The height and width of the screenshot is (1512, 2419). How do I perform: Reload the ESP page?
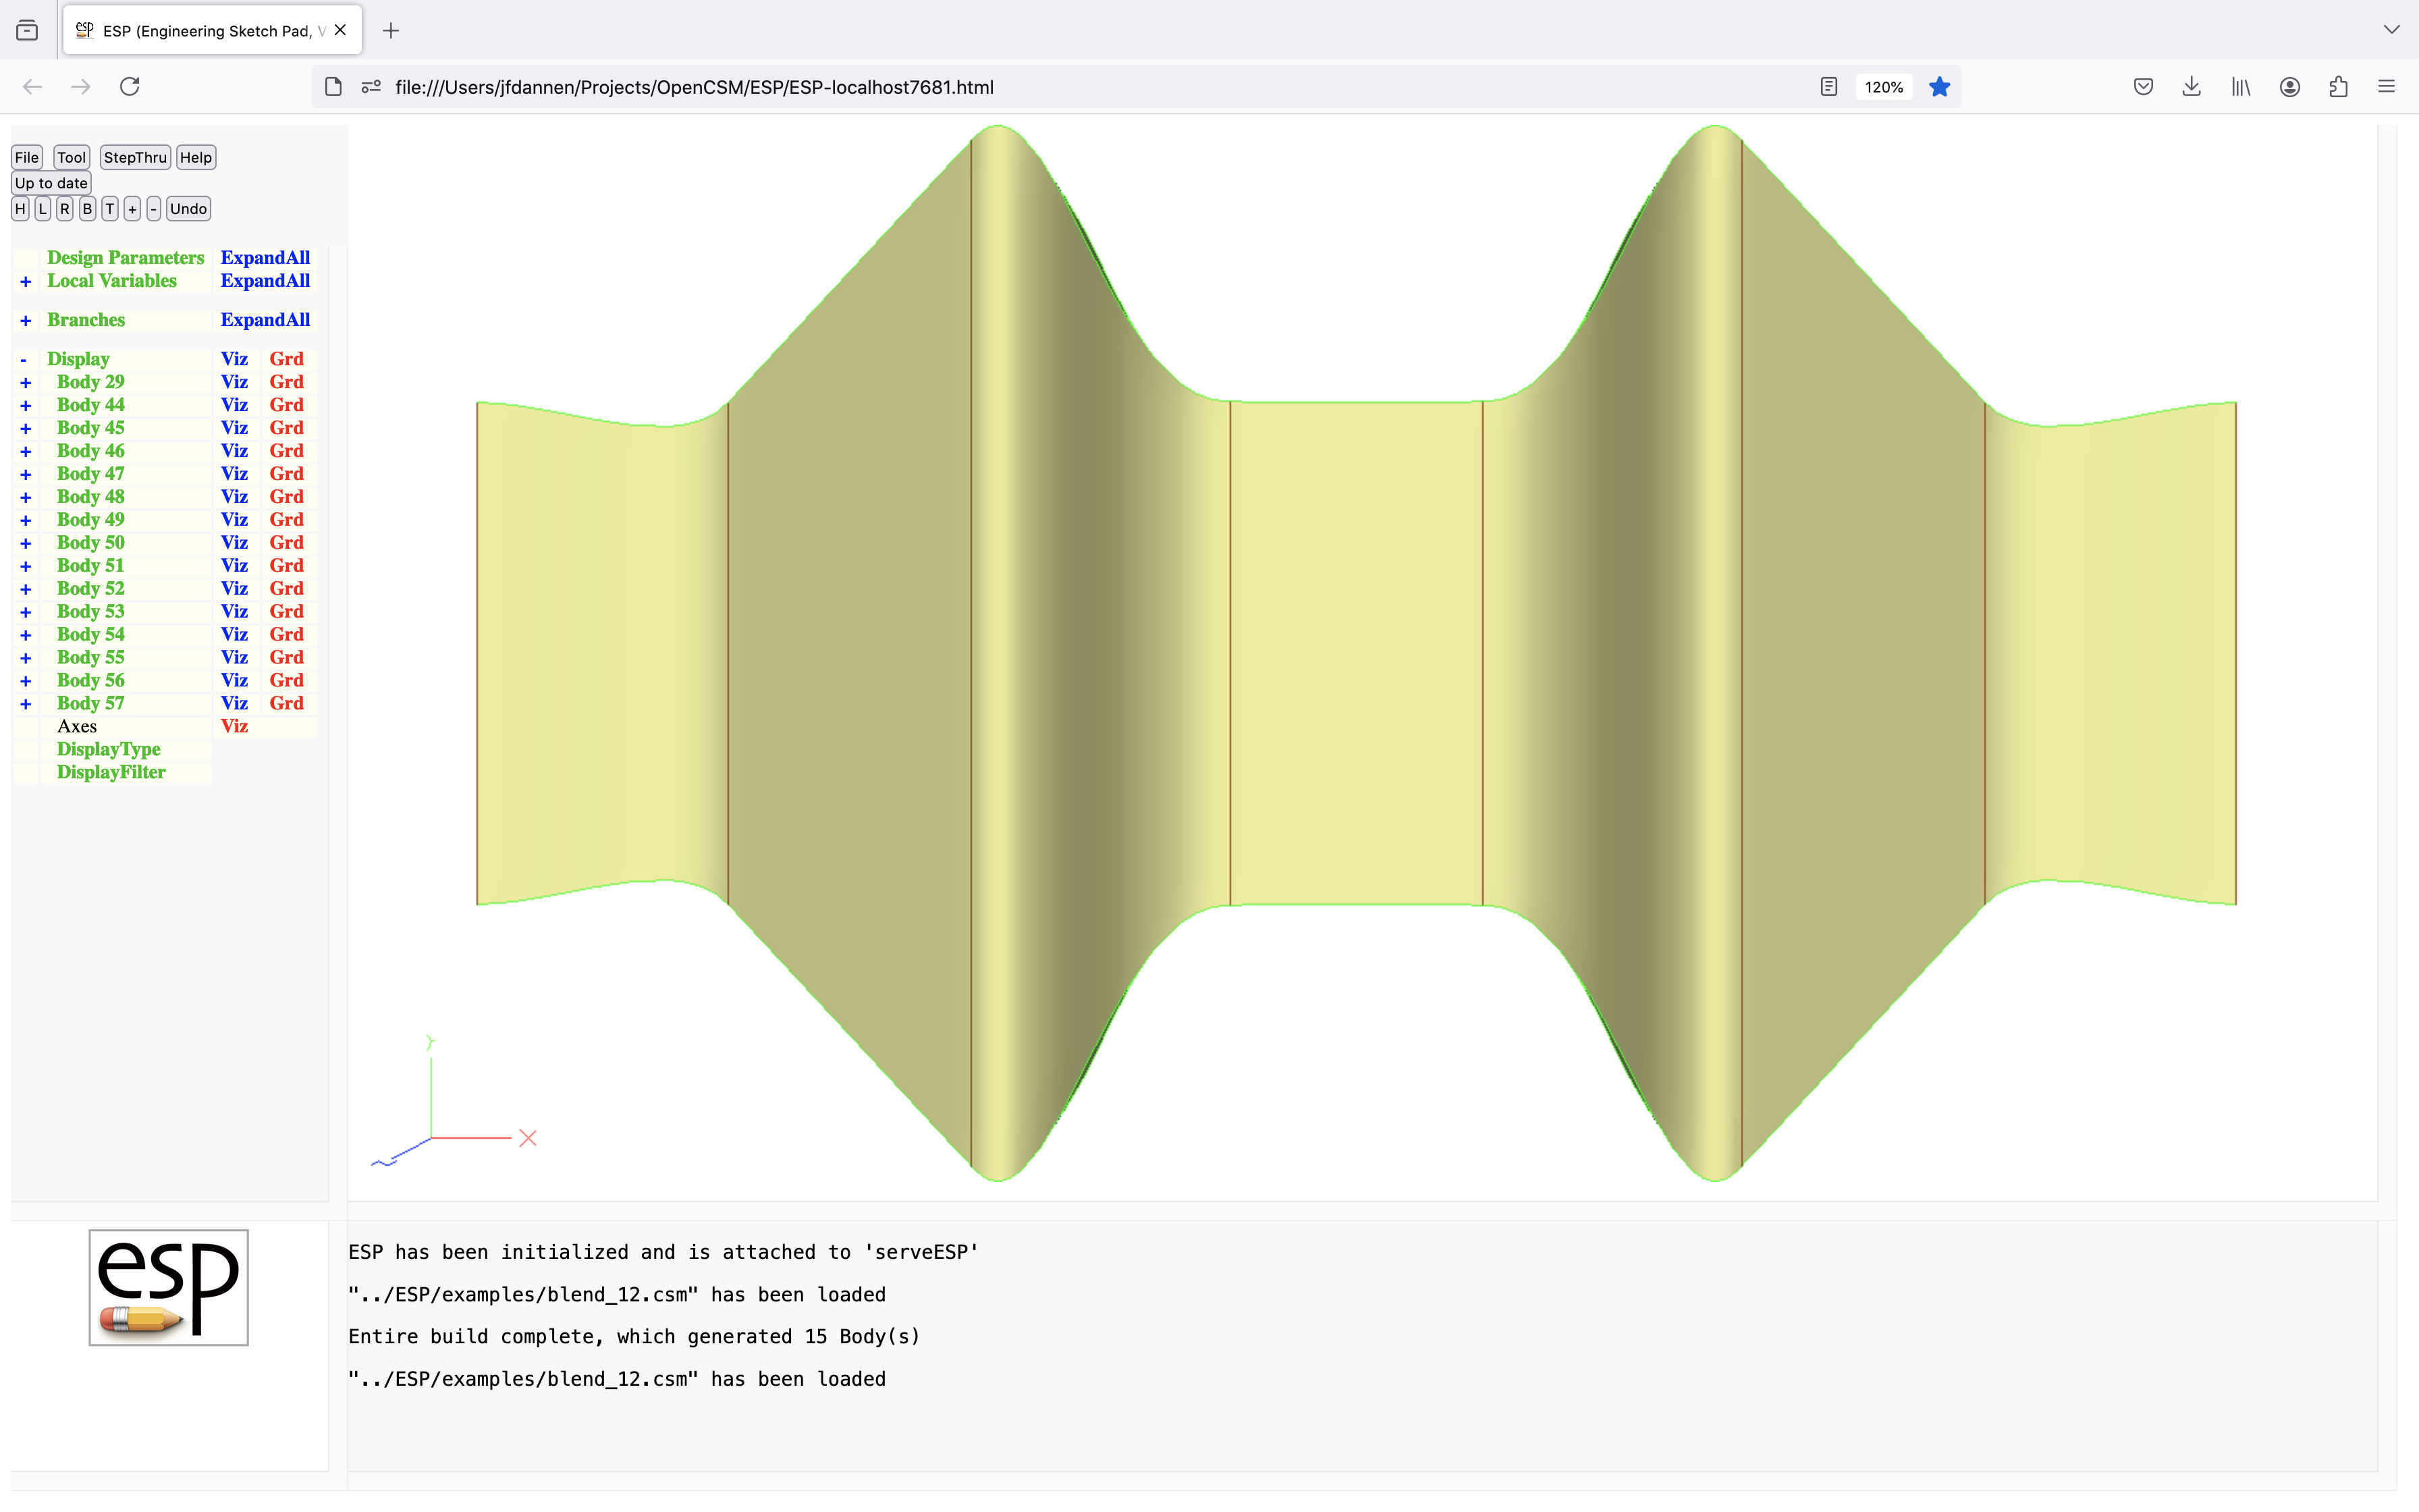coord(130,87)
